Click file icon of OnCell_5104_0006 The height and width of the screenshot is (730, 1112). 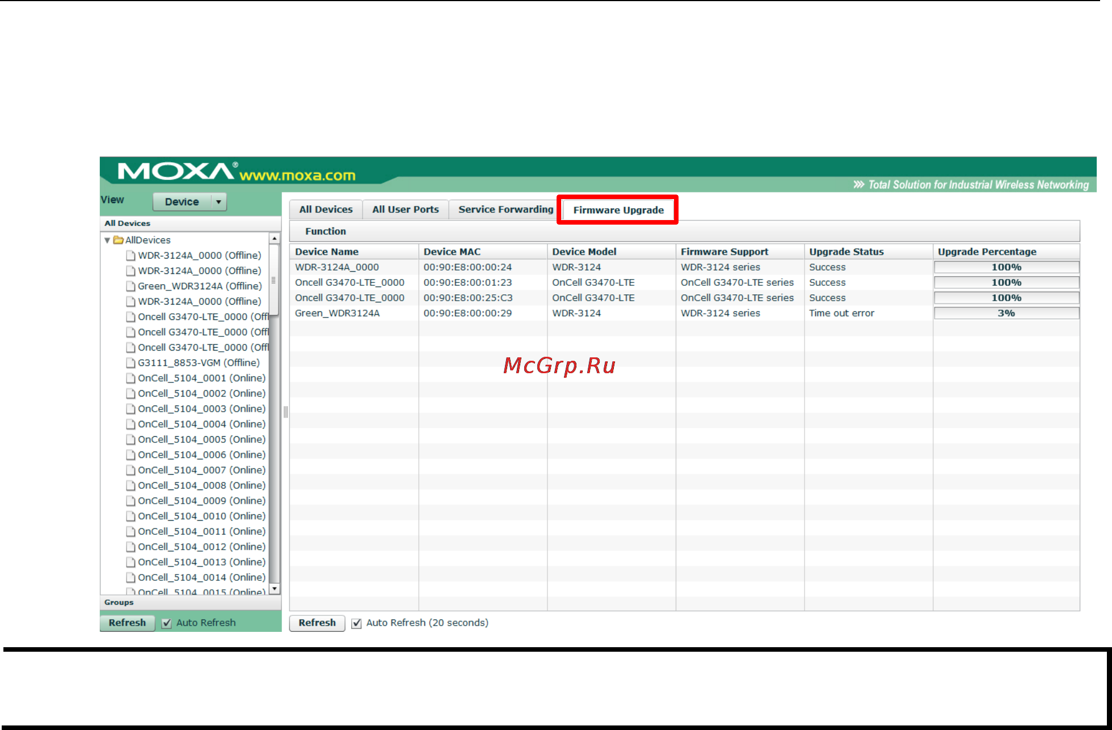(130, 455)
